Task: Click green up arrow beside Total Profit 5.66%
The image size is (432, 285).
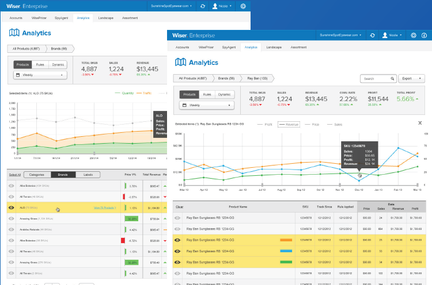Action: tap(417, 99)
